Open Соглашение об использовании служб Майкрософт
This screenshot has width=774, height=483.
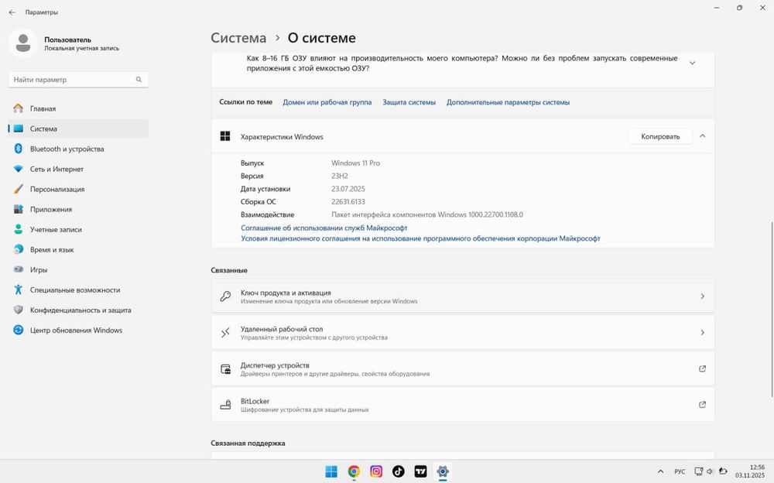pyautogui.click(x=324, y=228)
